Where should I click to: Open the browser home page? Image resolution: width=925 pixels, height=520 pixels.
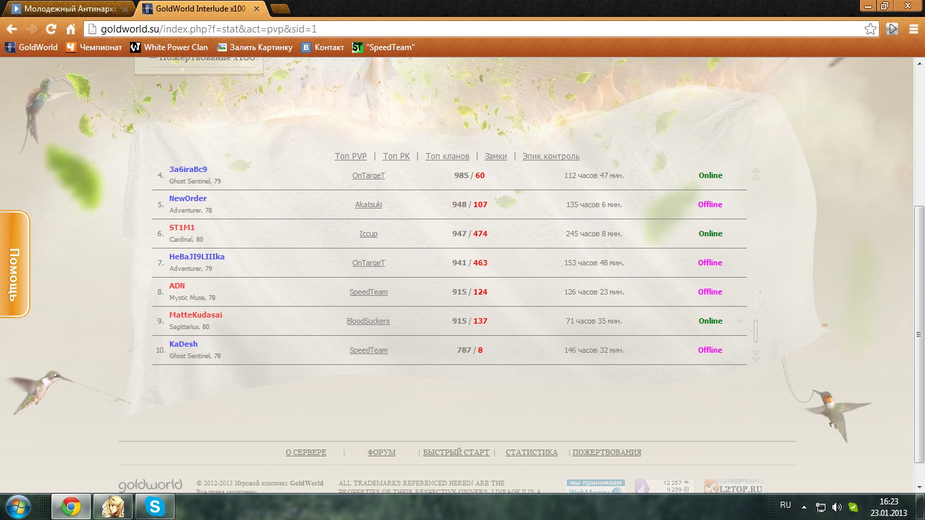pos(70,29)
